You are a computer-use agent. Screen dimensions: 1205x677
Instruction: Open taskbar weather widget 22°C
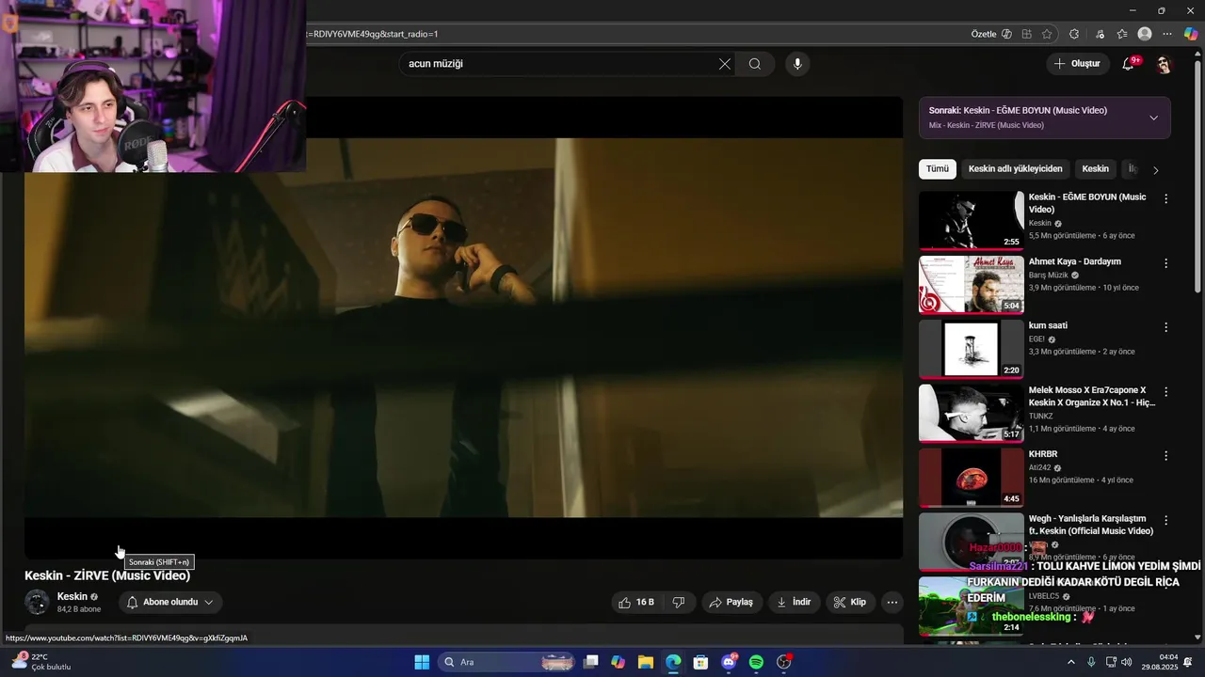42,662
